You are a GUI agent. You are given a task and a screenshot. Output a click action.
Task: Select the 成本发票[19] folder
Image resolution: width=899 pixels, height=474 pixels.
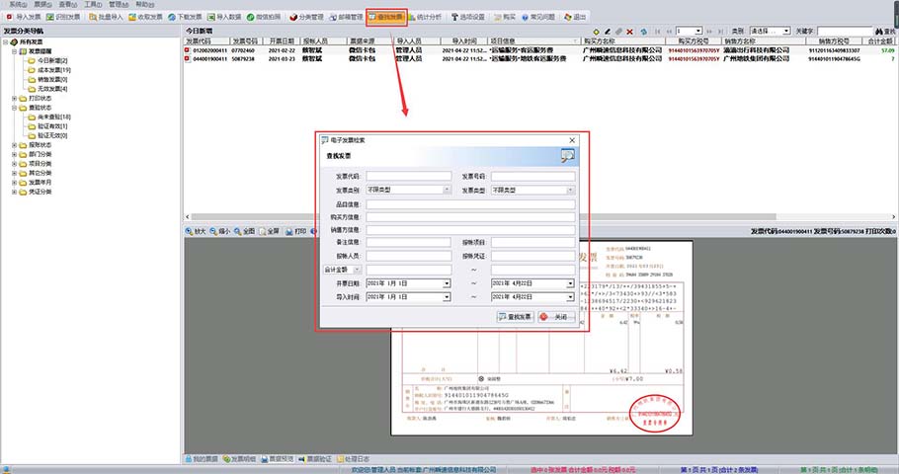[x=53, y=70]
